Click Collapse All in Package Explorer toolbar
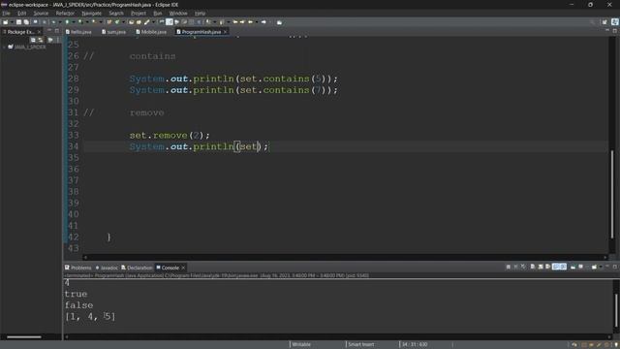The width and height of the screenshot is (620, 349). 33,40
